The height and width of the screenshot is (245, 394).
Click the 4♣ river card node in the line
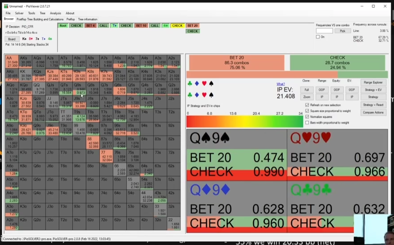(165, 25)
